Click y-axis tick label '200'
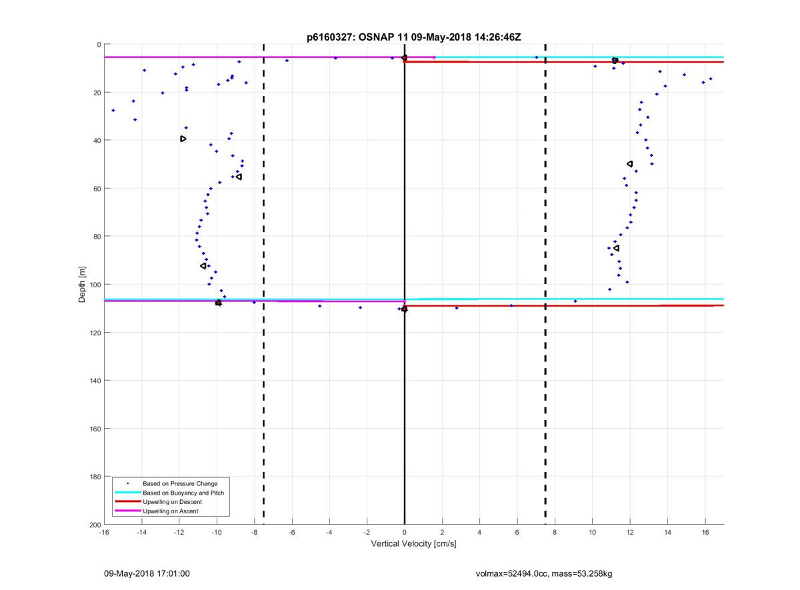 (95, 525)
